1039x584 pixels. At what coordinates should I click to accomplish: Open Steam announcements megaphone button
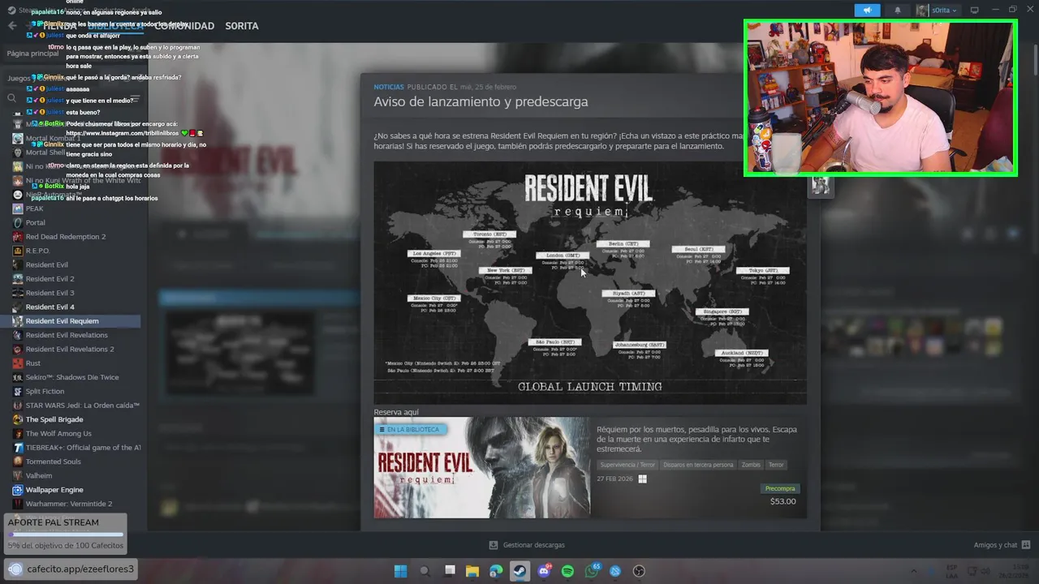(x=867, y=11)
